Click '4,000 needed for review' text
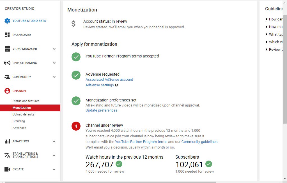Viewport: 287px width, 183px height. pyautogui.click(x=105, y=172)
